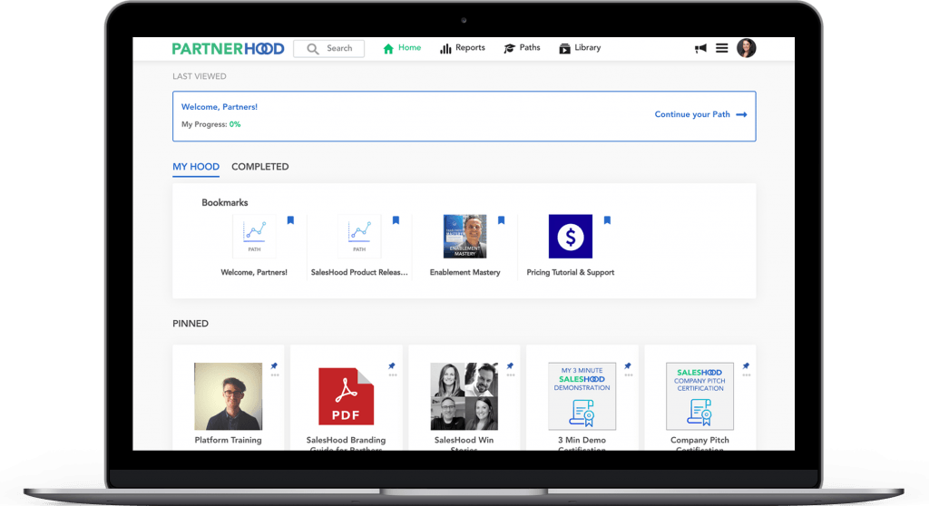
Task: Open the Enablement Mastery thumbnail
Action: 465,237
